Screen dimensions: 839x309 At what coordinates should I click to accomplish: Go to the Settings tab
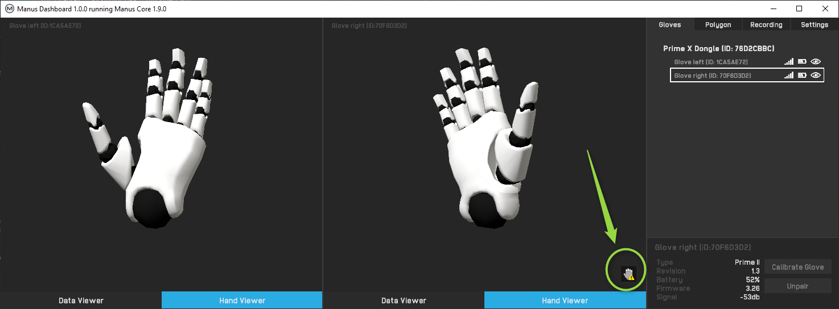(x=814, y=25)
